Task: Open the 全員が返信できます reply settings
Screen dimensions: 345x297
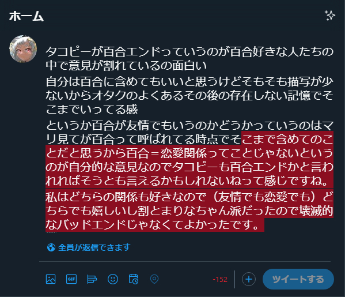Action: pyautogui.click(x=89, y=247)
